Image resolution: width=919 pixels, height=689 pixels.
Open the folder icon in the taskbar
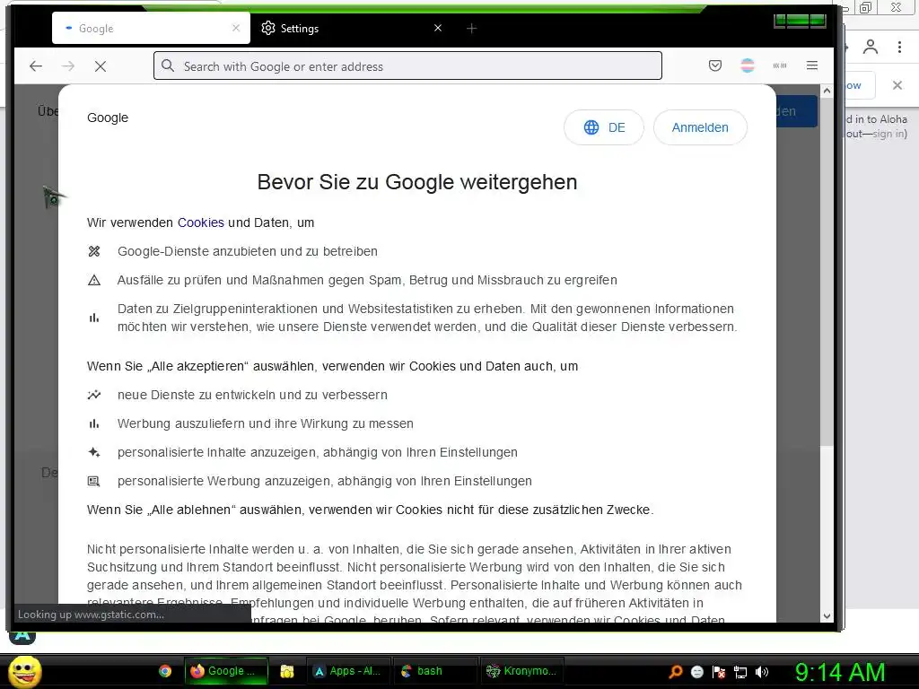click(x=286, y=671)
